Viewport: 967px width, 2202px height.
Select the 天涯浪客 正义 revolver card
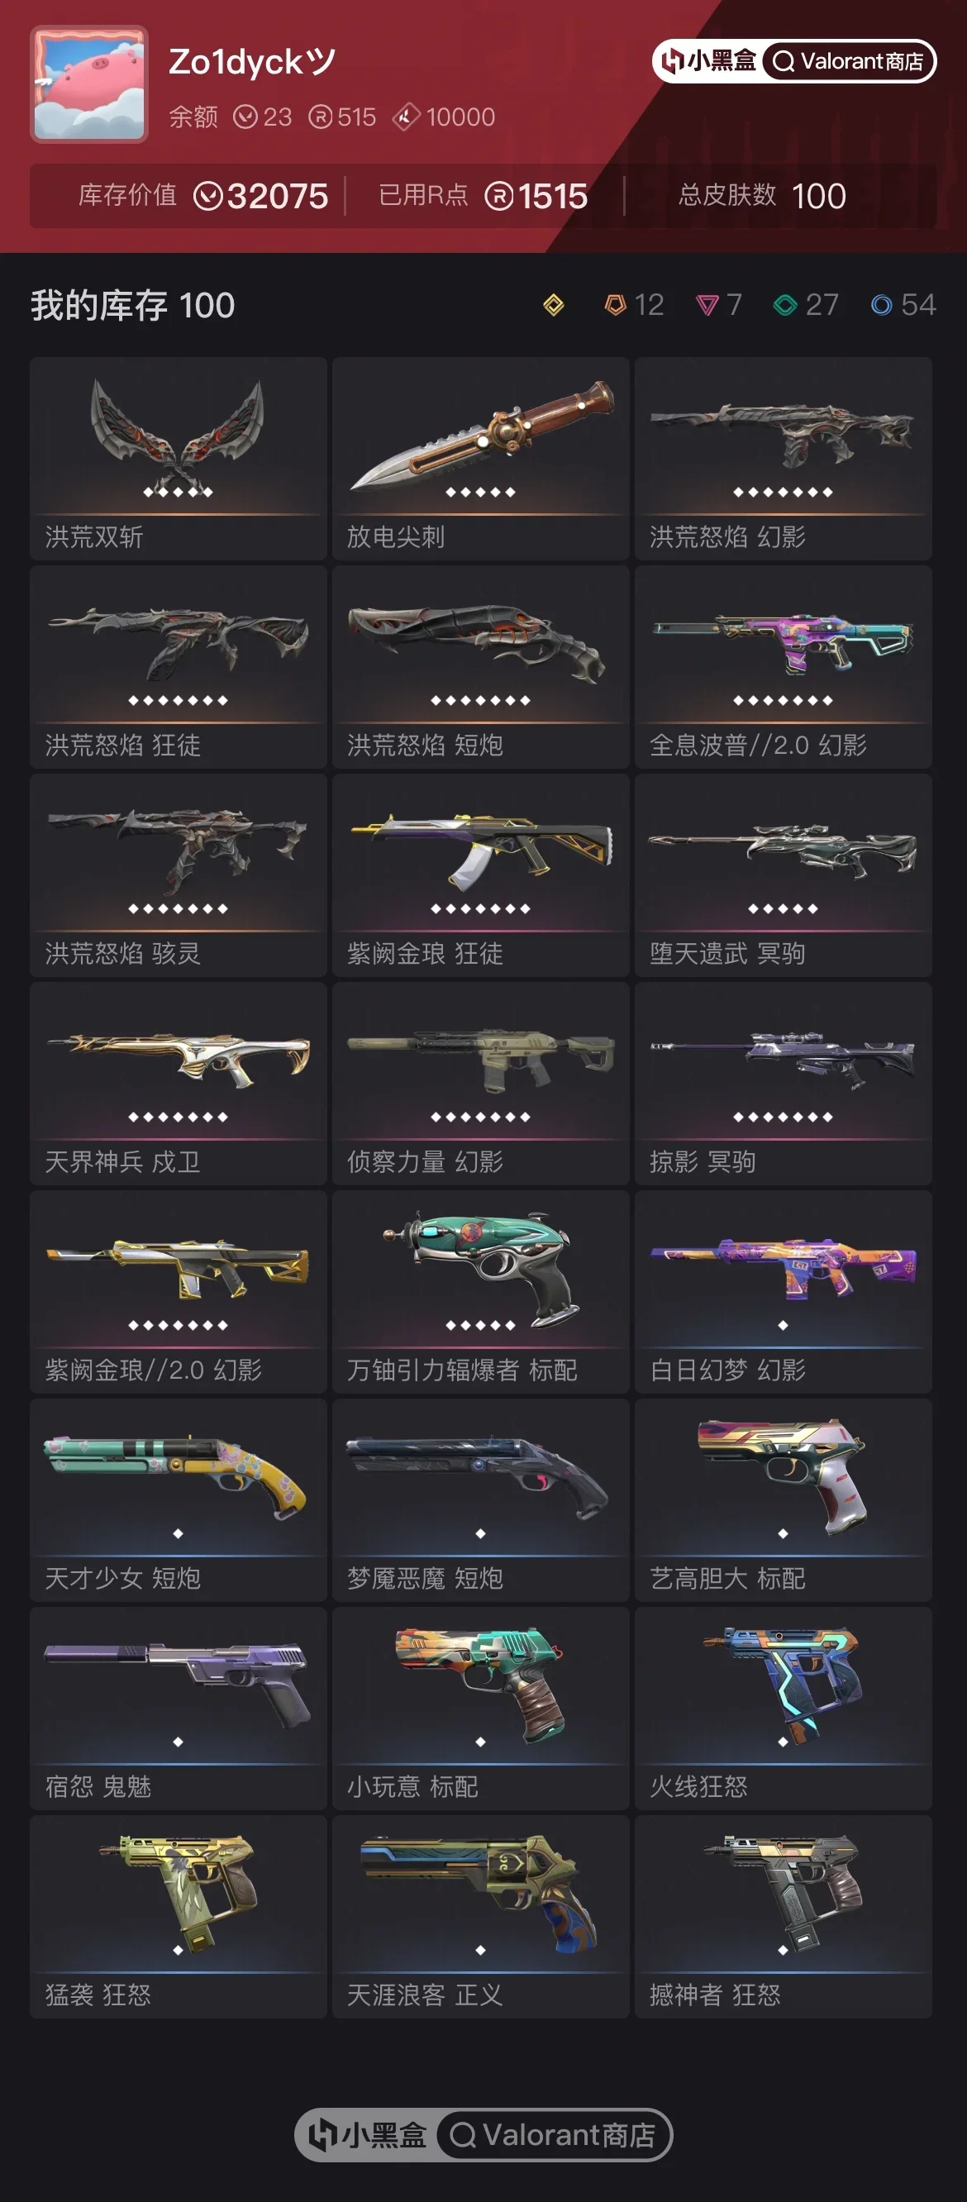pos(480,1918)
